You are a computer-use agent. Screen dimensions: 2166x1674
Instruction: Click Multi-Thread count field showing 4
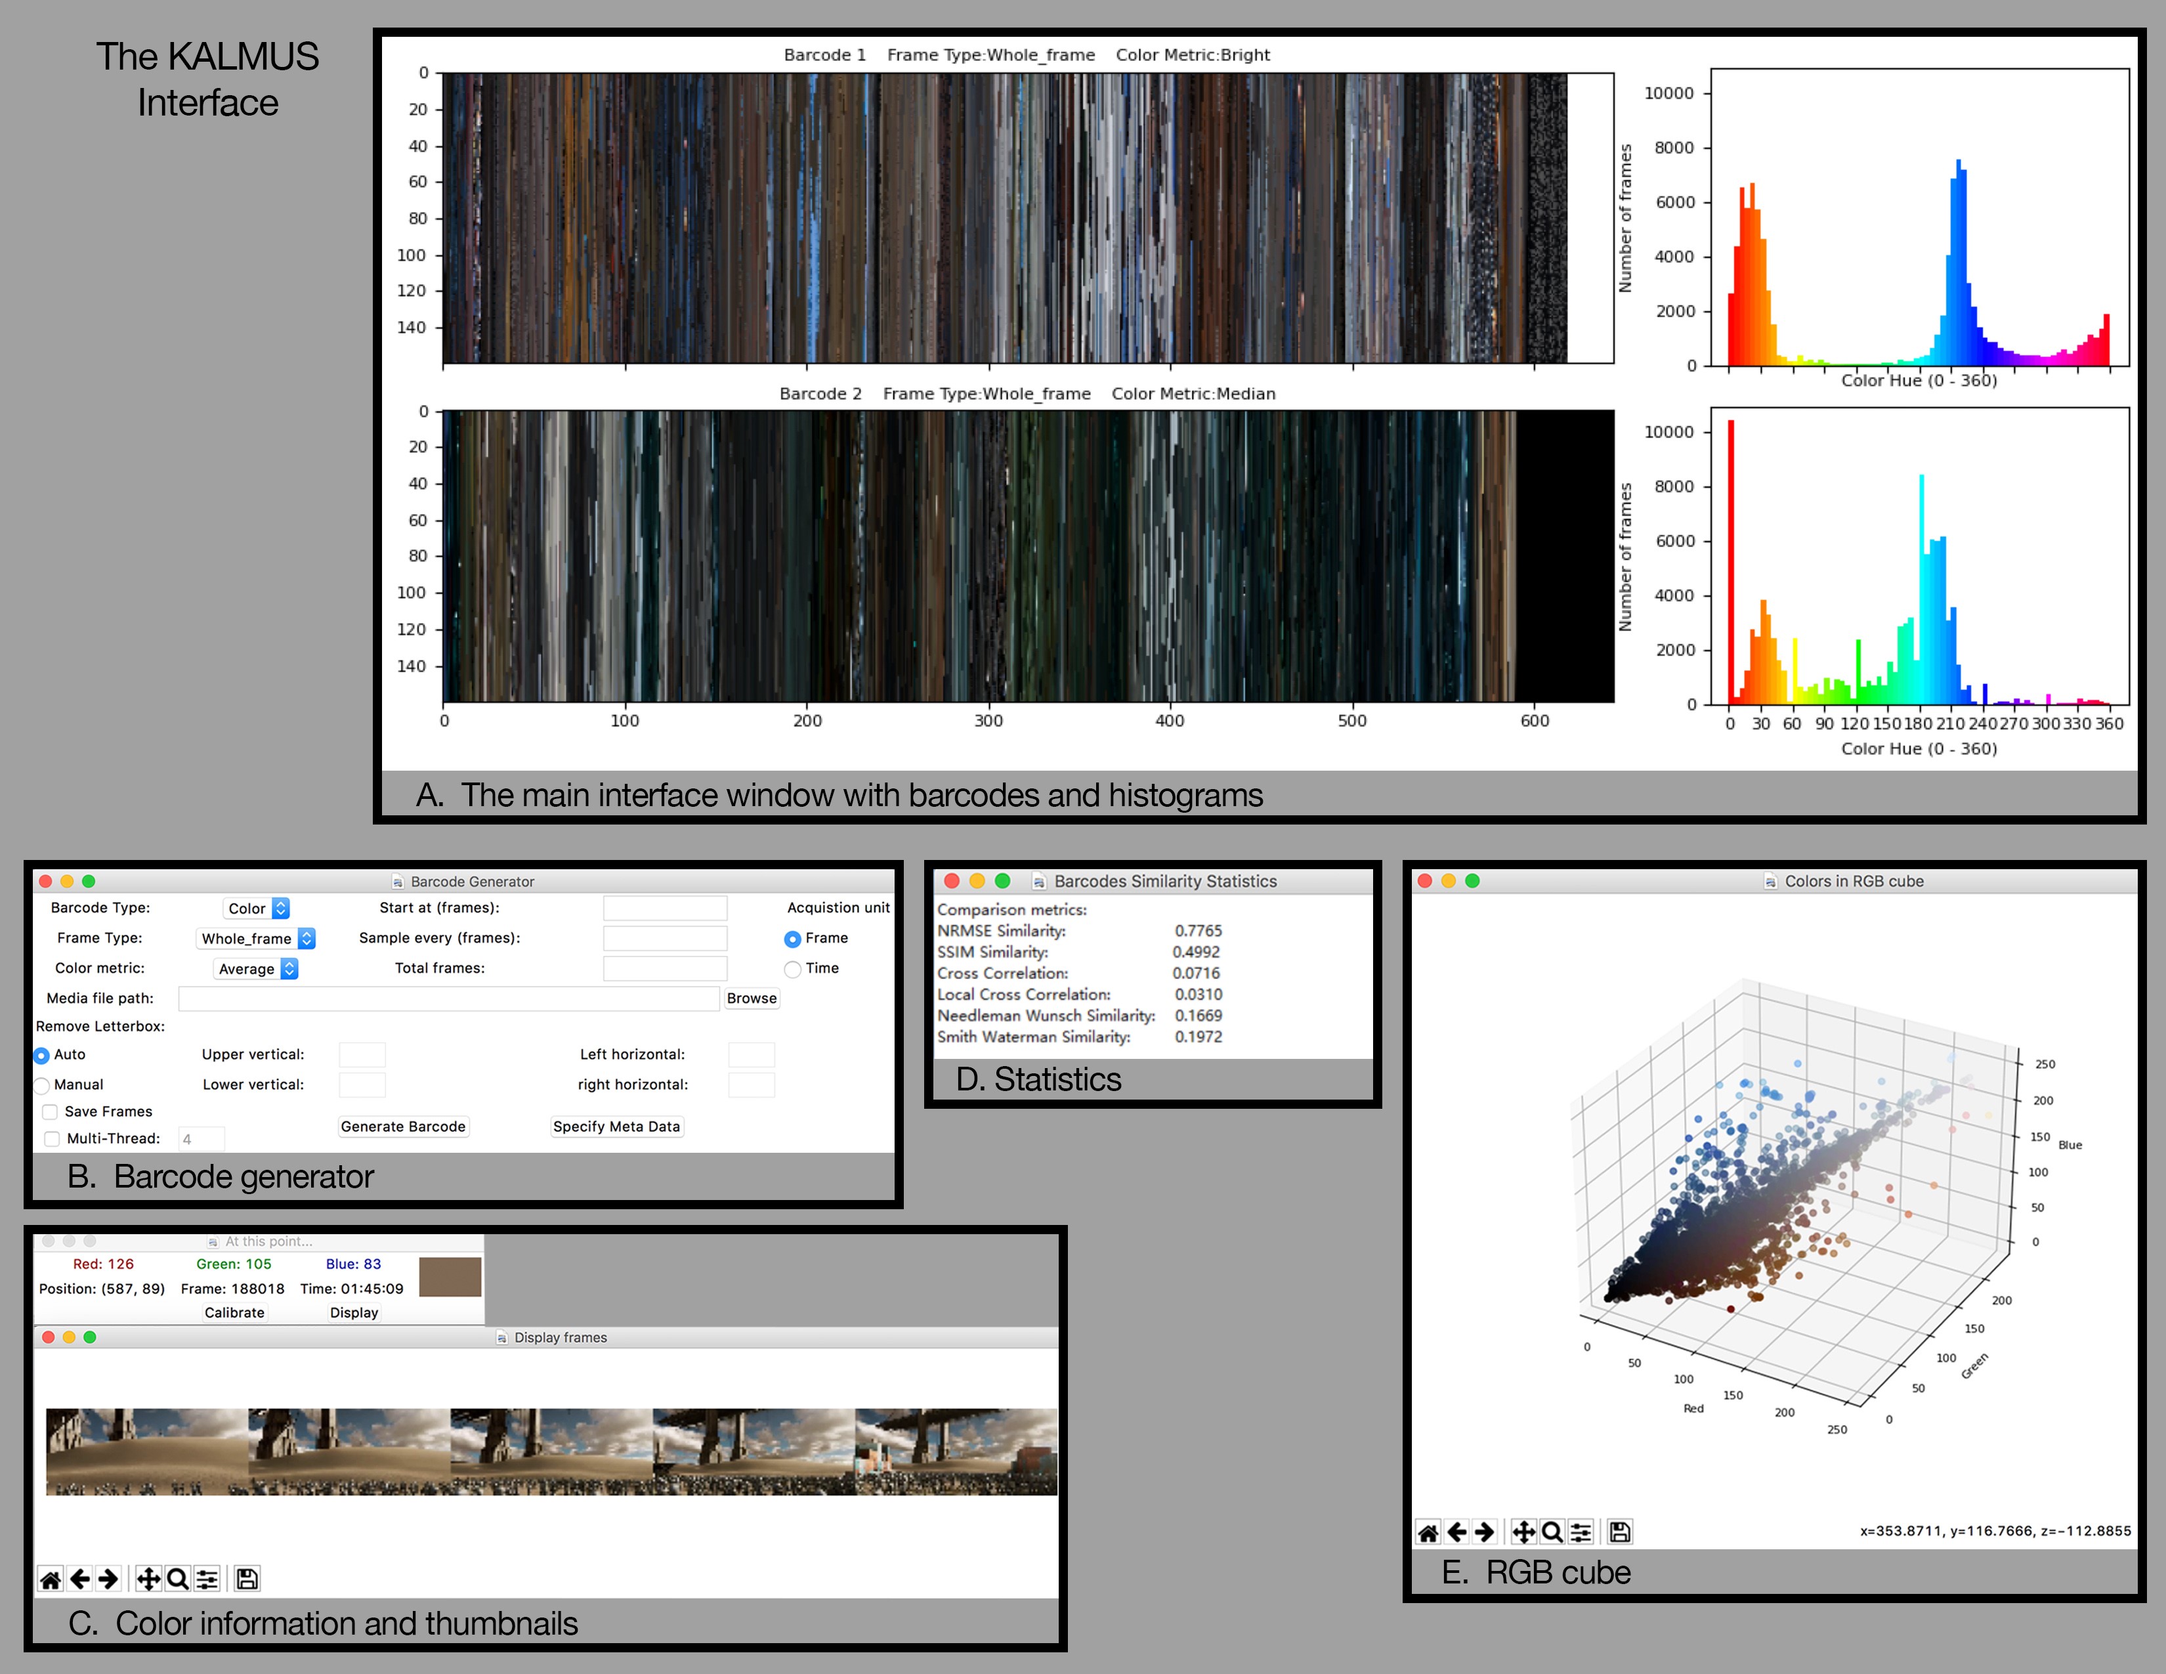(202, 1140)
